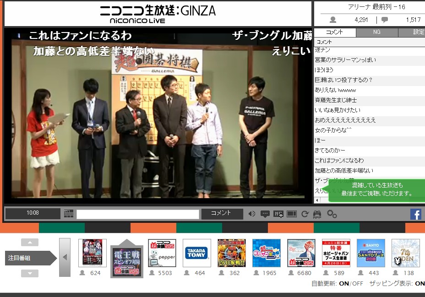Click the 注目番組 label button

(31, 258)
